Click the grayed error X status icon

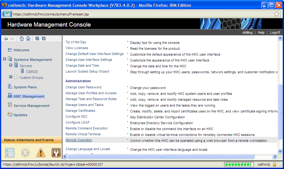click(x=25, y=153)
